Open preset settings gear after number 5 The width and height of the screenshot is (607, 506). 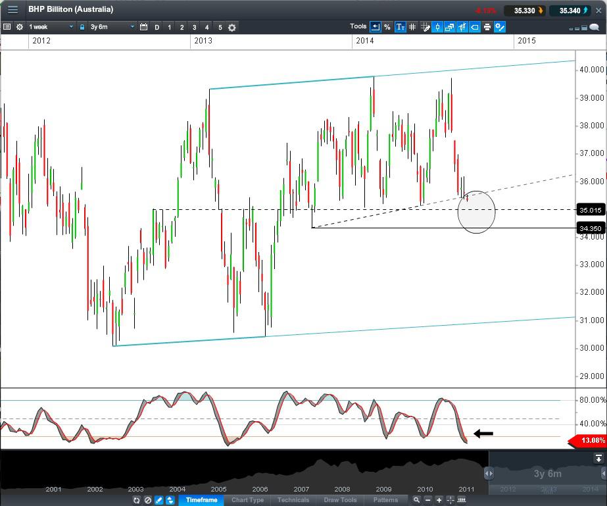[232, 28]
